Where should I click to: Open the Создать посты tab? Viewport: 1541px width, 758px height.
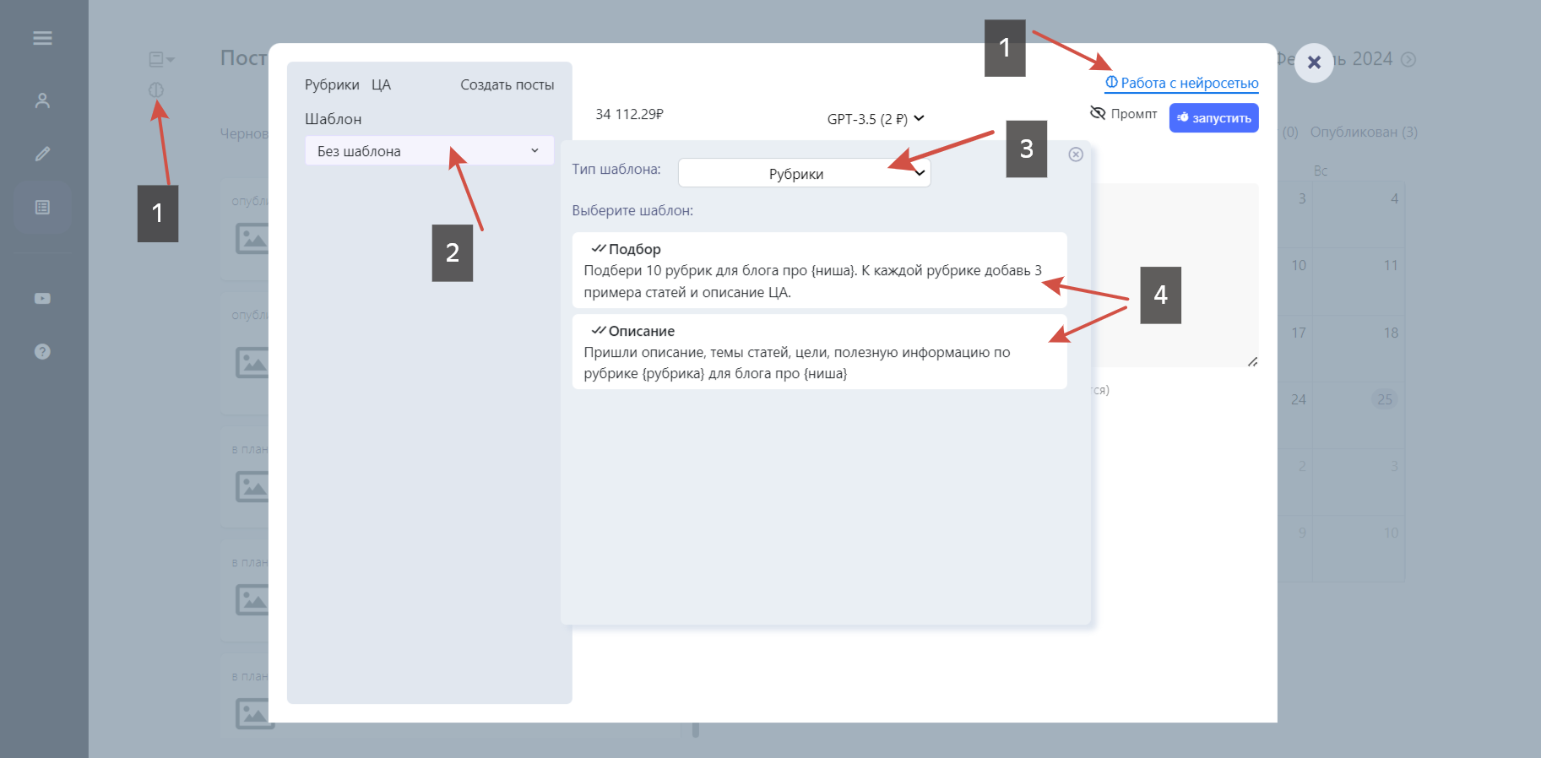pos(507,84)
